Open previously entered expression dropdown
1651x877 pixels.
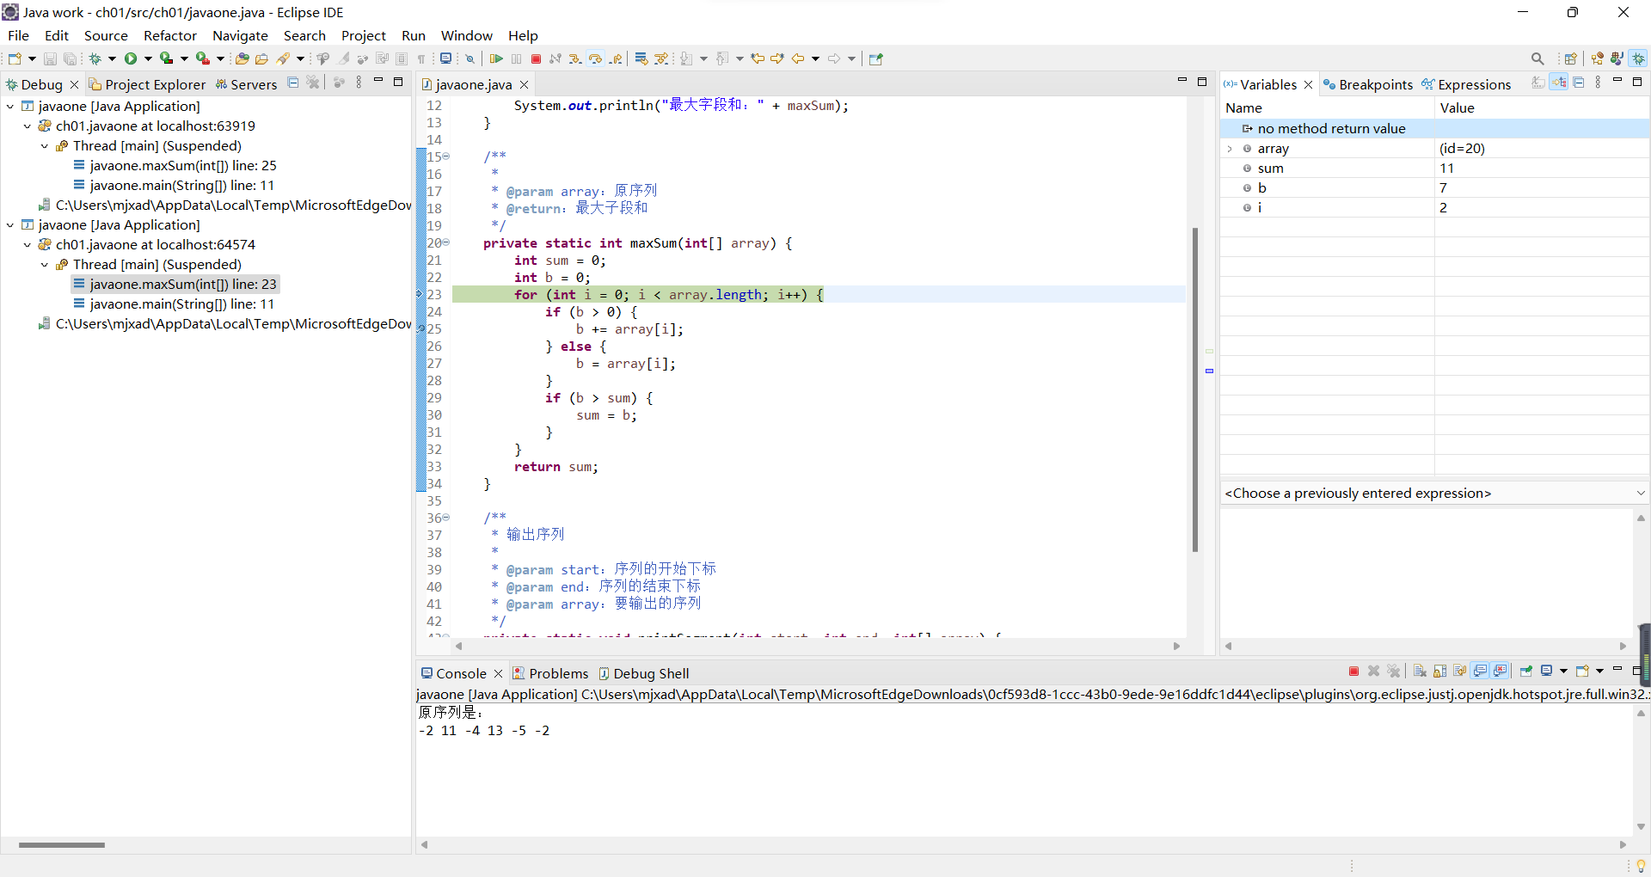tap(1641, 494)
